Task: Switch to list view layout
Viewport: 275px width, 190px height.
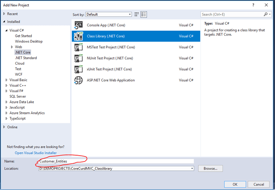Action: coord(144,15)
